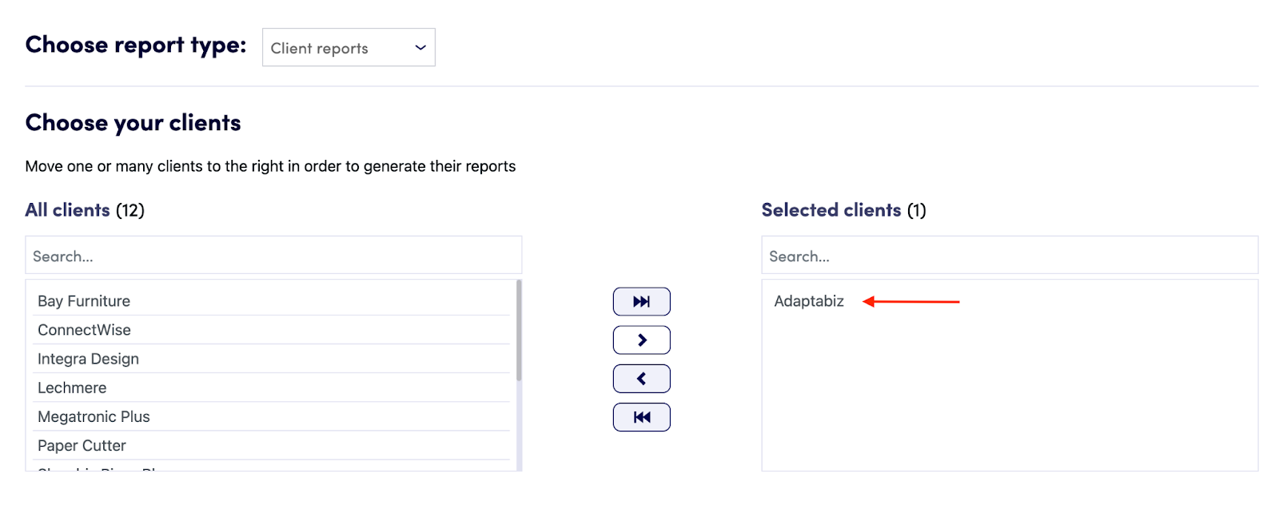1279x505 pixels.
Task: Focus the Selected clients search field
Action: (1009, 256)
